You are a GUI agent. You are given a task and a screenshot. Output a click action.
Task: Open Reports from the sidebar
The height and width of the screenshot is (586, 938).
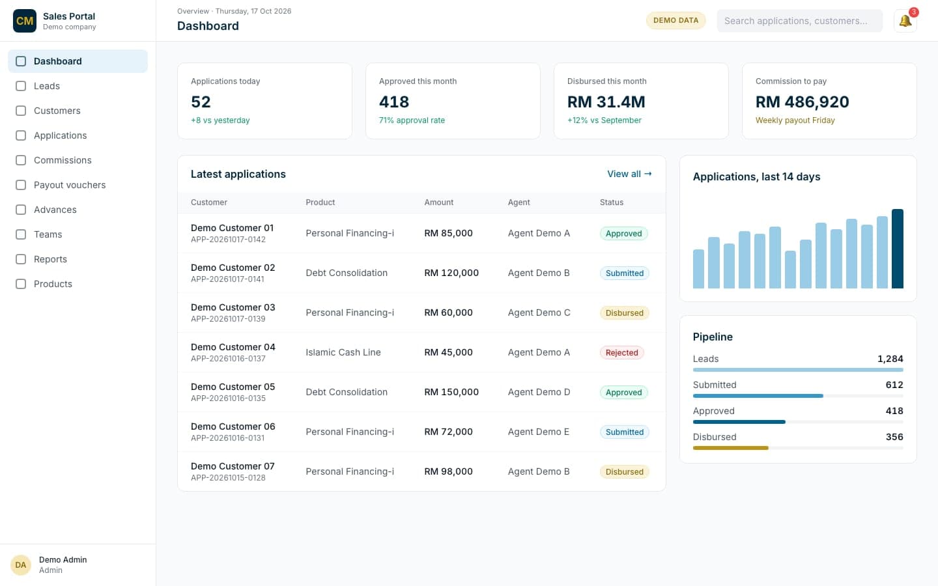coord(78,259)
